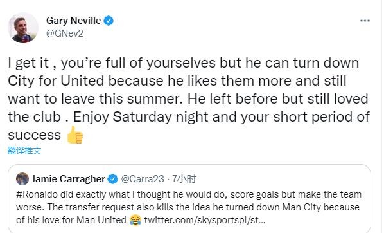Screen dimensions: 384x233
Task: Open the #Ronaldo hashtag
Action: (37, 194)
